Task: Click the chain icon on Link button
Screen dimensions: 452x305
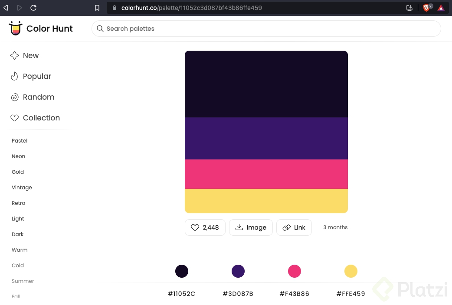Action: click(x=286, y=227)
